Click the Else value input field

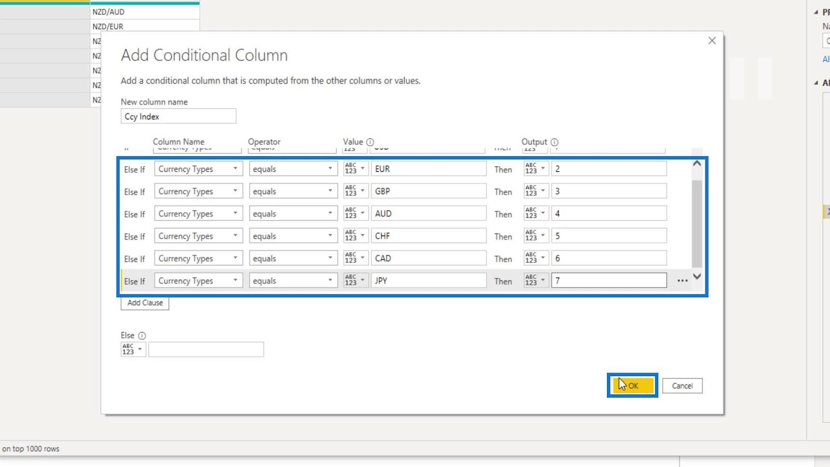tap(206, 349)
